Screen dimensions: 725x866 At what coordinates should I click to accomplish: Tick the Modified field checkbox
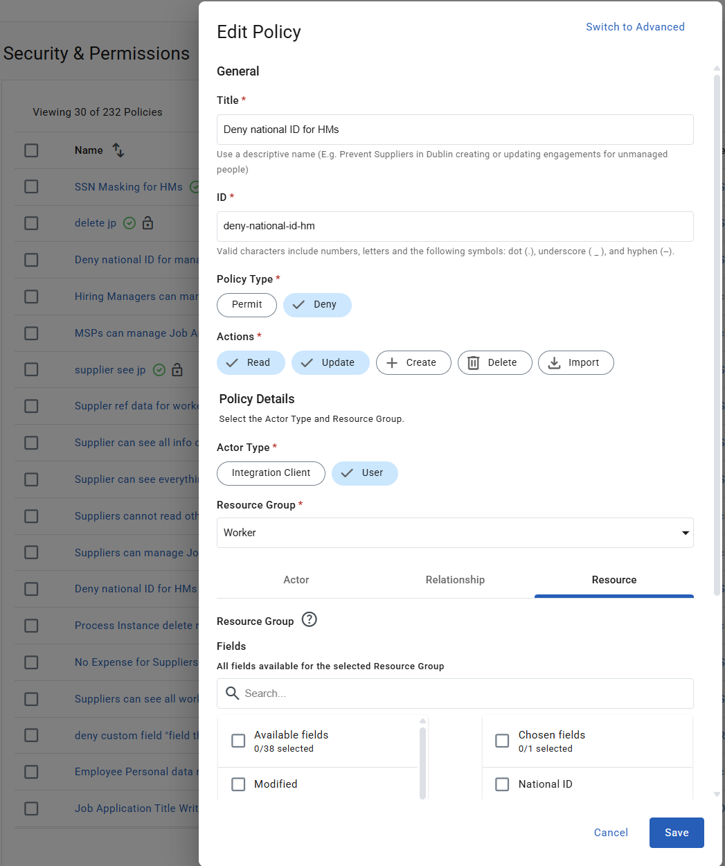(x=238, y=784)
